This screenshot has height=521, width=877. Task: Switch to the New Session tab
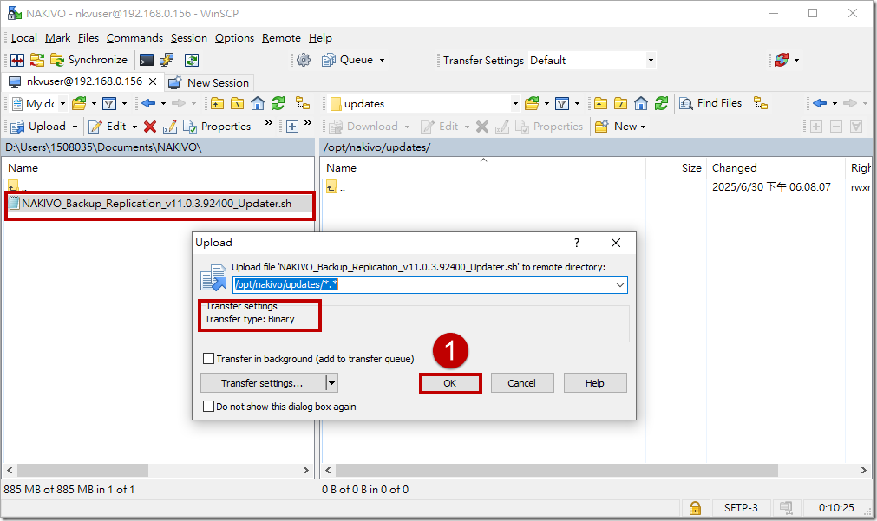[x=209, y=82]
